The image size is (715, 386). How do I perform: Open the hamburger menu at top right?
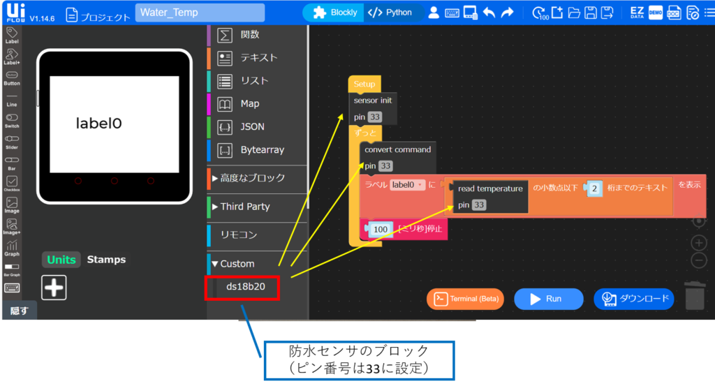709,13
